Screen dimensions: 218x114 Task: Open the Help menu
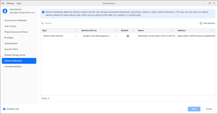click(19, 3)
